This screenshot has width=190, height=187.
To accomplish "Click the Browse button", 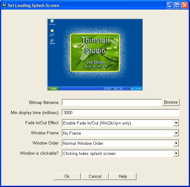I will [x=171, y=102].
